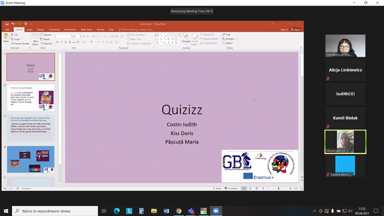The width and height of the screenshot is (384, 216).
Task: Click the zoom slider handle in status bar
Action: pyautogui.click(x=278, y=189)
